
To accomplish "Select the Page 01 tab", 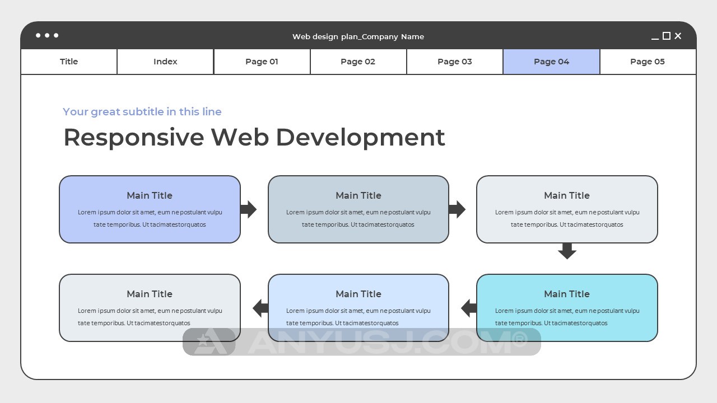I will coord(262,62).
